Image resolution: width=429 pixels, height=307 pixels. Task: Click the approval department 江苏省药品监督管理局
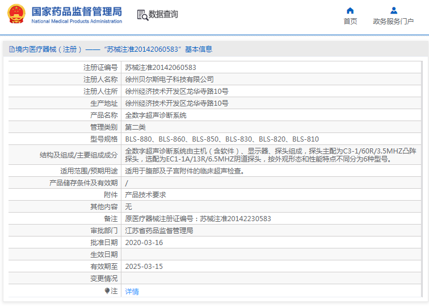[159, 231]
